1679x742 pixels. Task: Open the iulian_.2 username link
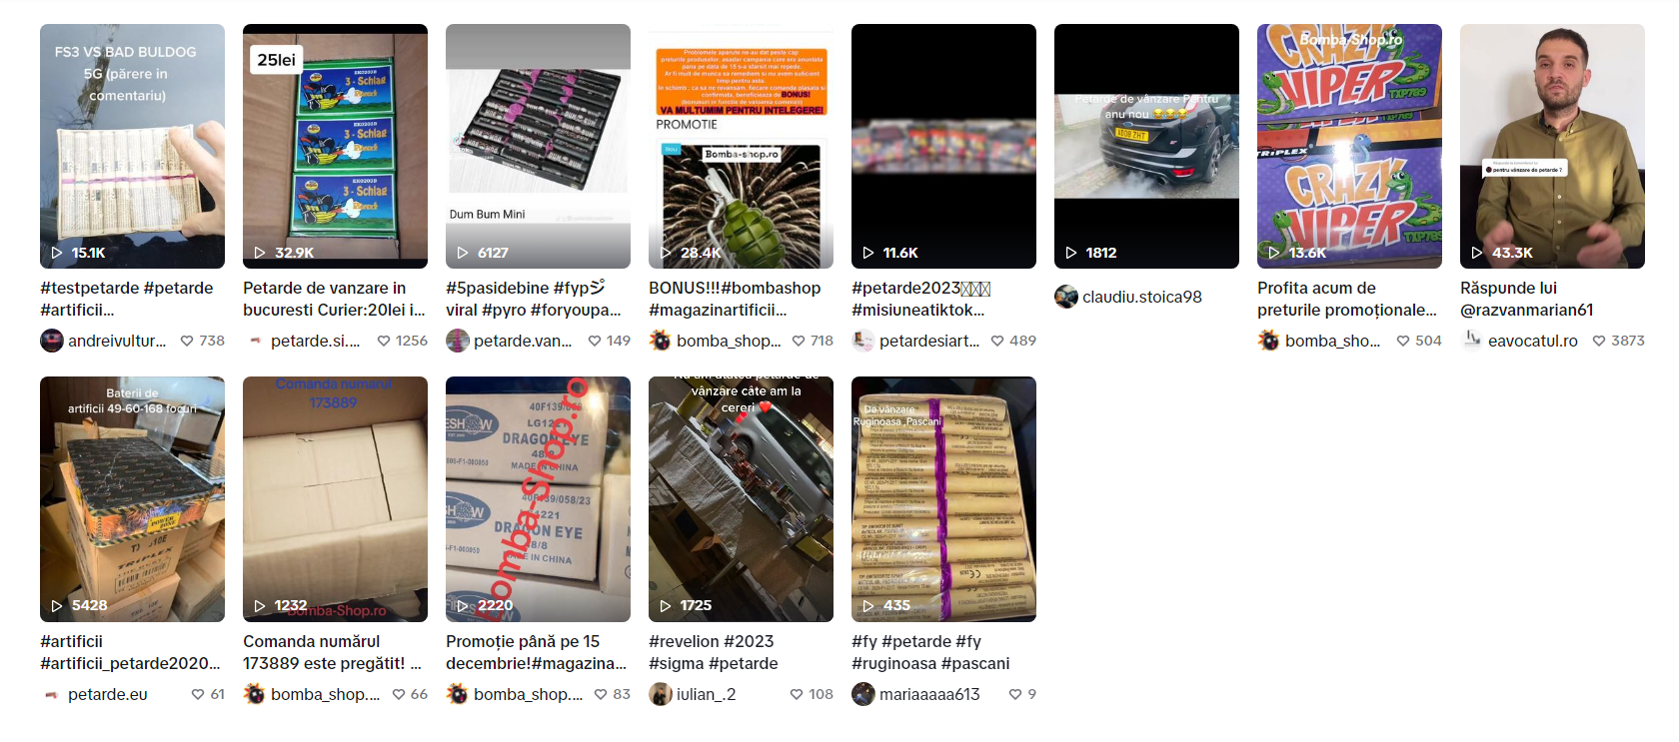(x=707, y=694)
